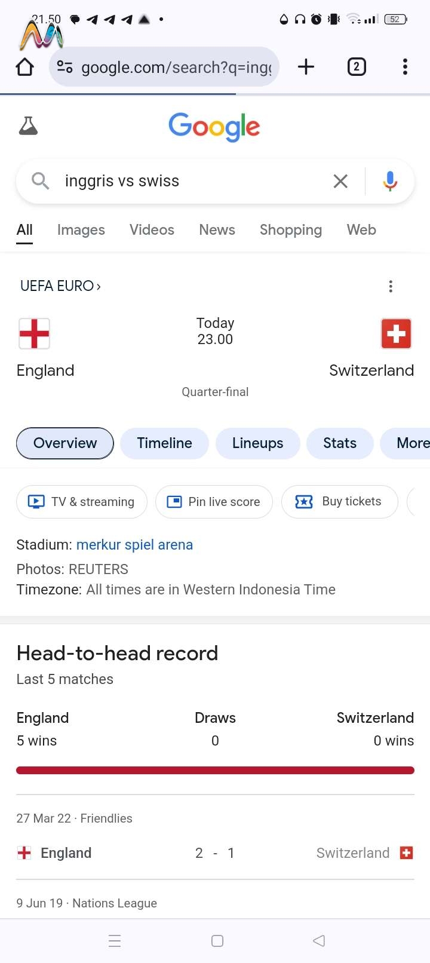Viewport: 430px width, 963px height.
Task: Open UEFA EURO card options menu
Action: [391, 286]
